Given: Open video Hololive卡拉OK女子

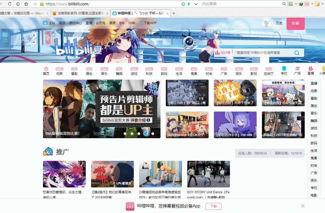Looking at the screenshot, I should coord(187,125).
